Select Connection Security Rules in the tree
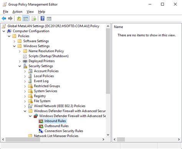This screenshot has height=149, width=182. coord(64,131)
